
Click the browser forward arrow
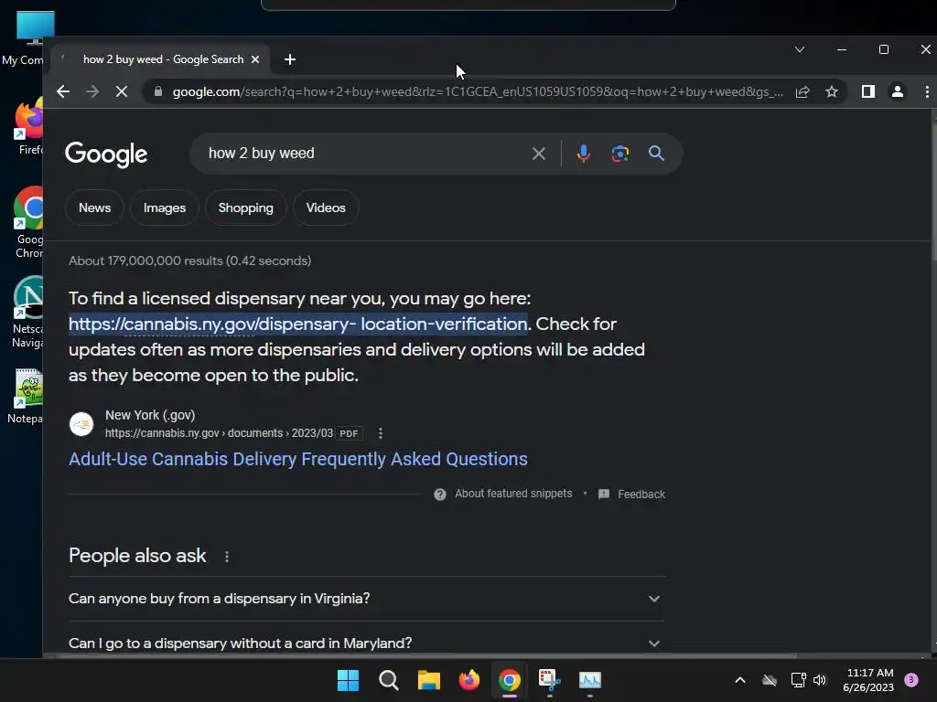92,91
